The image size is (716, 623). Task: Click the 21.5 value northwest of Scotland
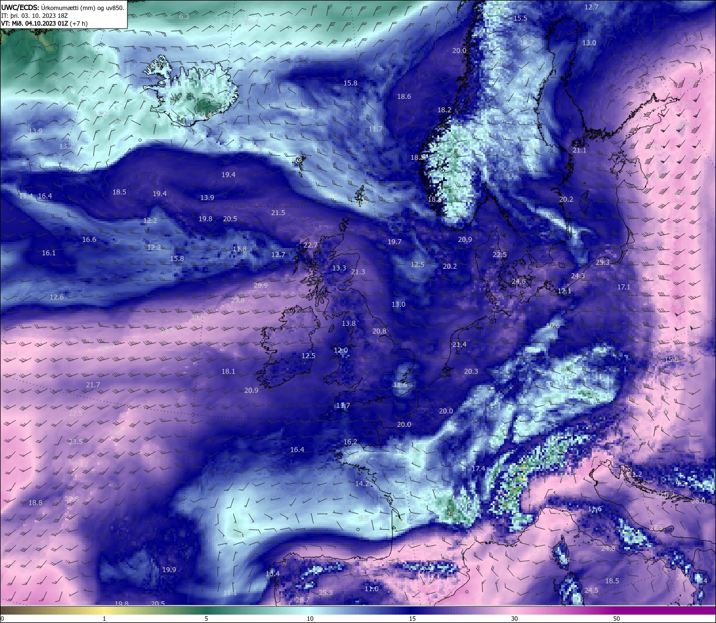[278, 213]
